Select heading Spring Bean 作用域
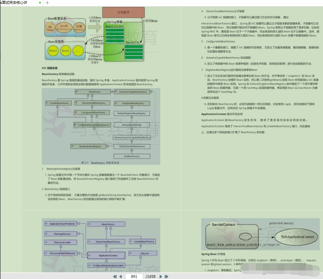The width and height of the screenshot is (323, 279). [213, 254]
